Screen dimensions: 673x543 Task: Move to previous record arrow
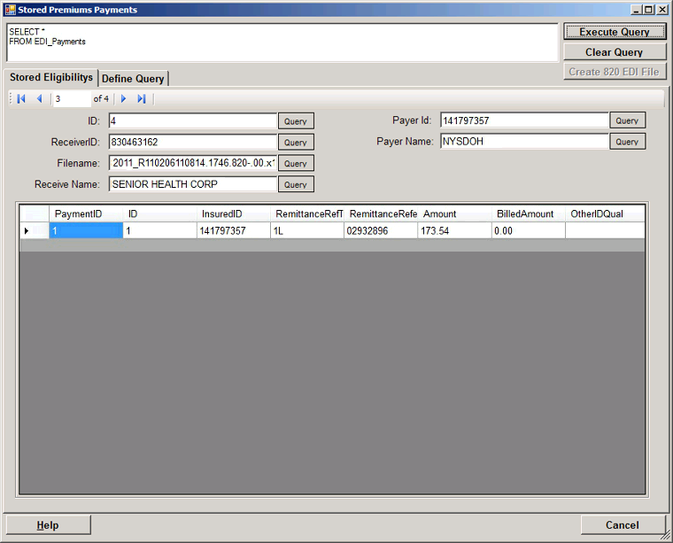39,99
